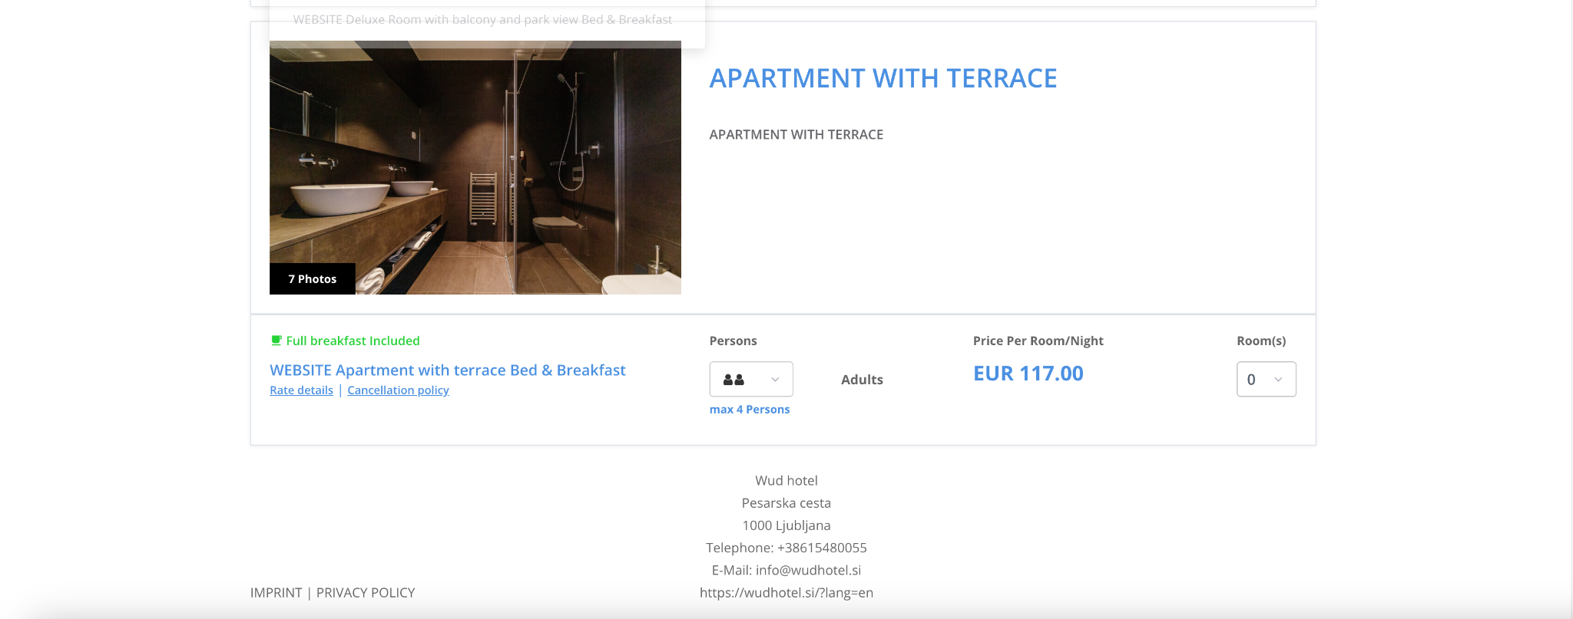Click the green breakfast cup icon
Screen dimensions: 1573x619
pyautogui.click(x=277, y=341)
